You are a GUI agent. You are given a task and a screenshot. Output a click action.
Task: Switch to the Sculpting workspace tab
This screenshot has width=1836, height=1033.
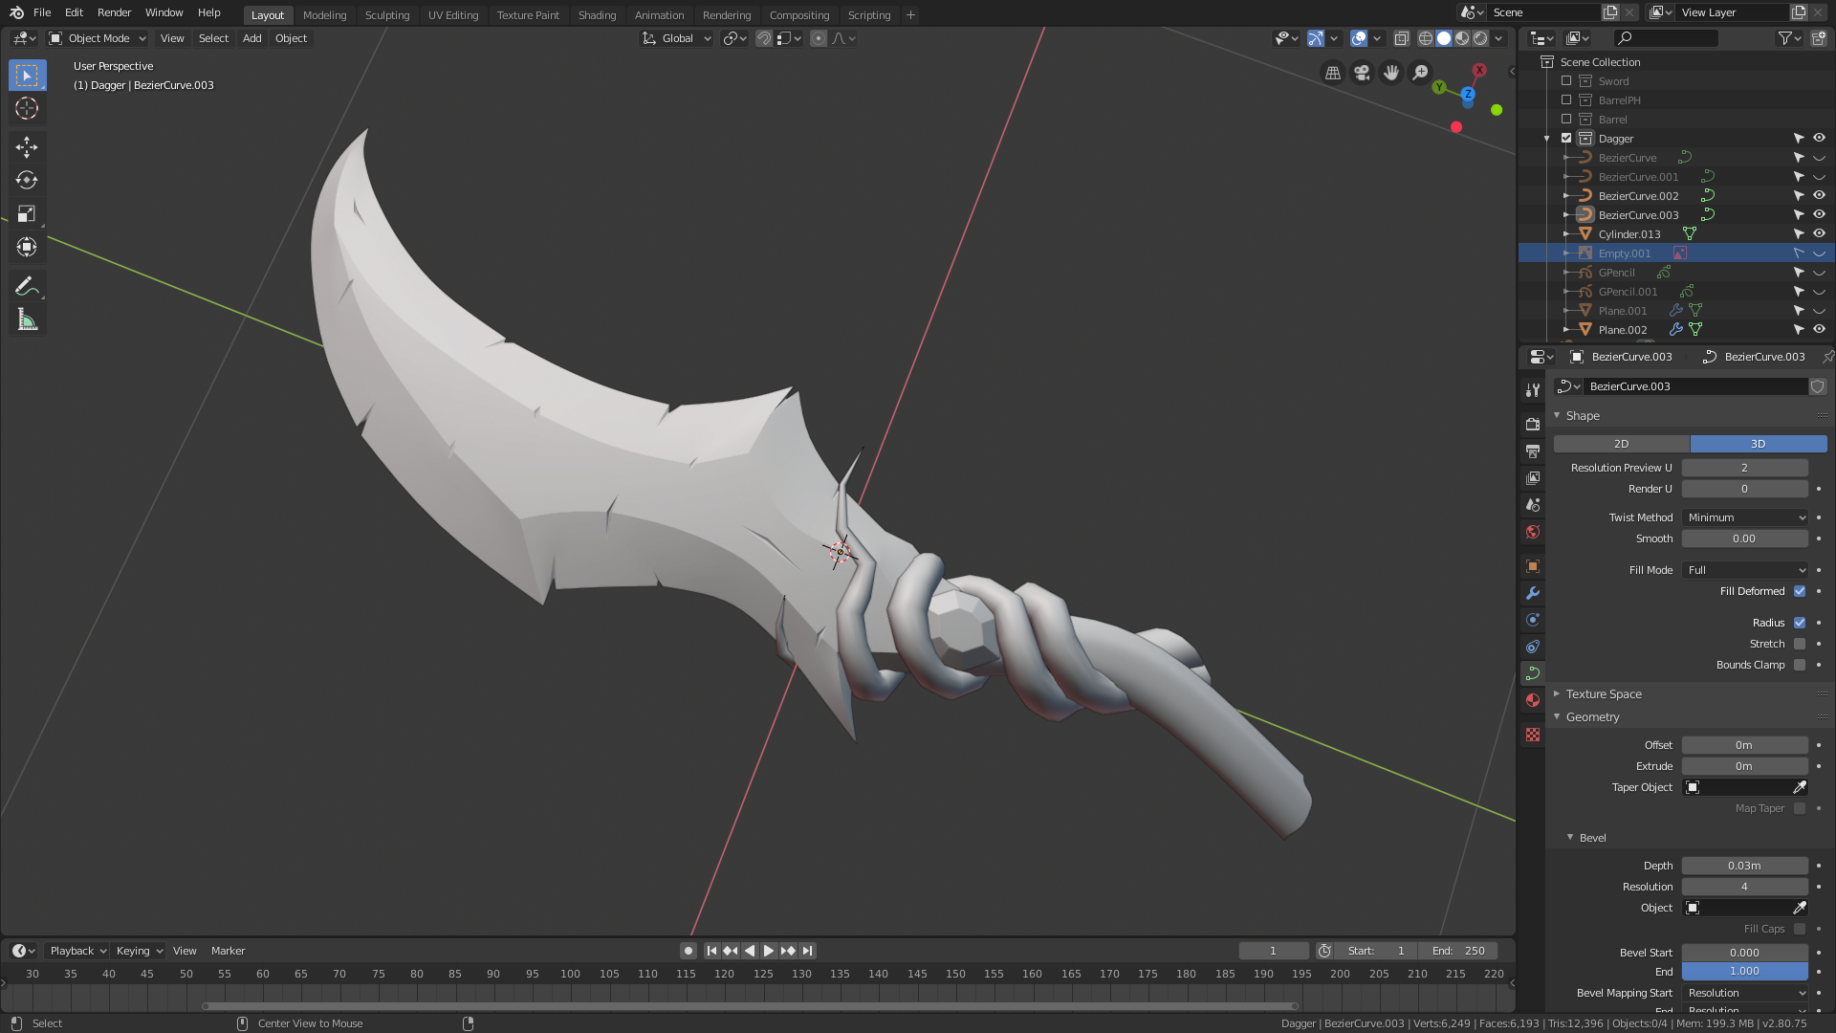coord(386,15)
